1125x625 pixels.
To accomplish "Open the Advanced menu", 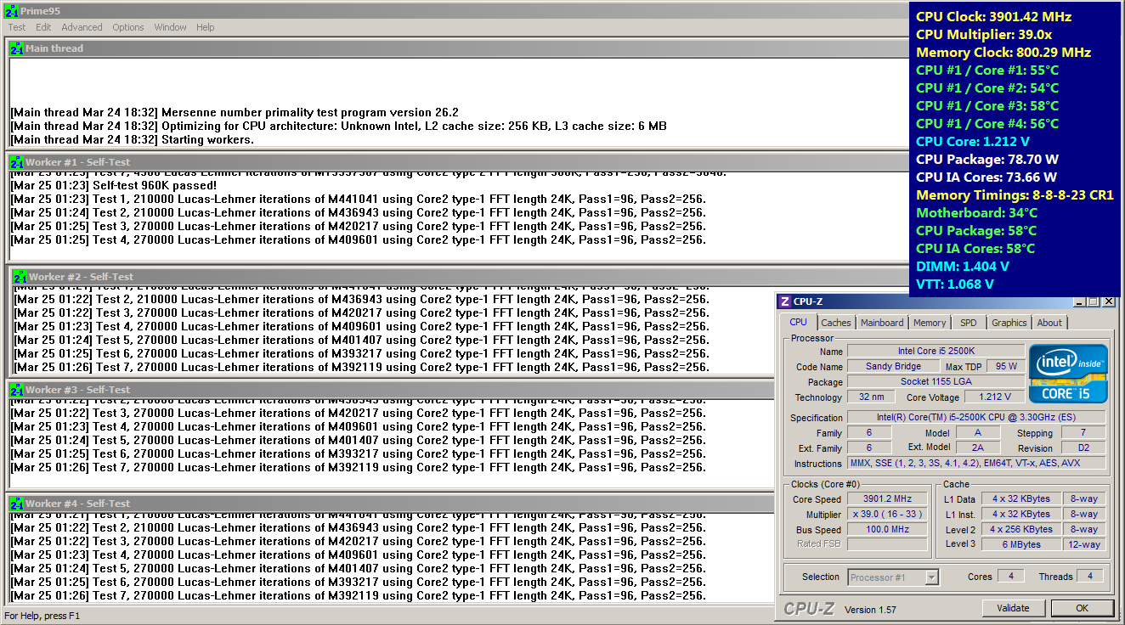I will pyautogui.click(x=82, y=27).
